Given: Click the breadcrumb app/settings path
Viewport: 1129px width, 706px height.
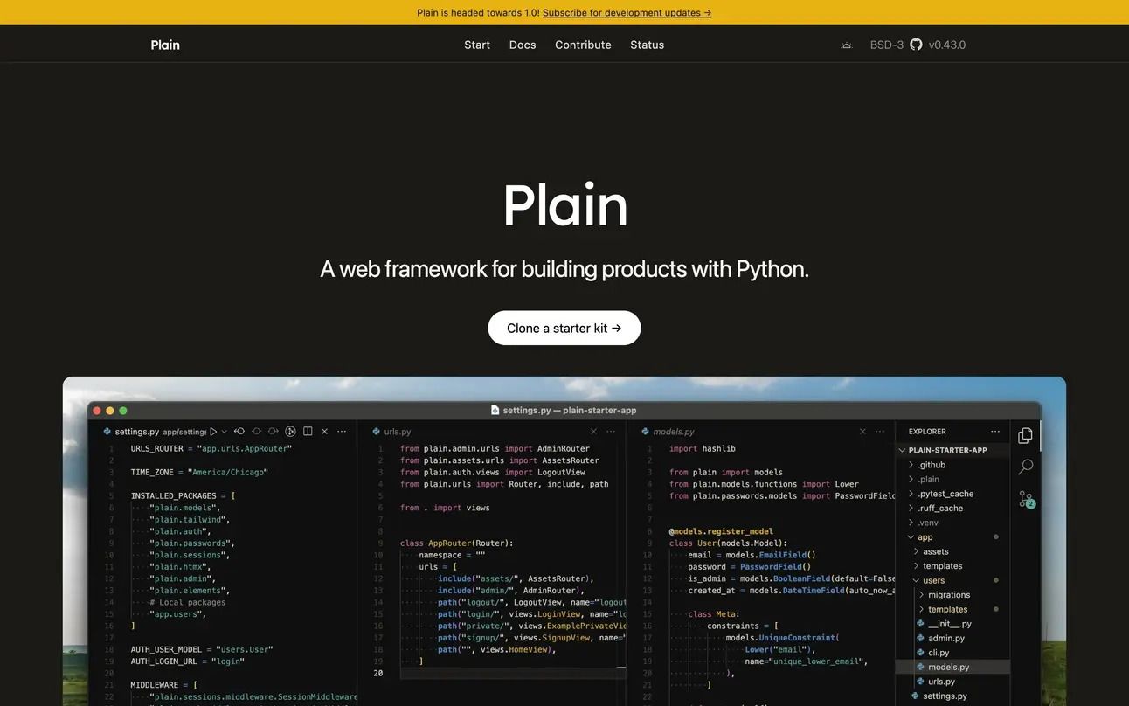Looking at the screenshot, I should point(184,432).
